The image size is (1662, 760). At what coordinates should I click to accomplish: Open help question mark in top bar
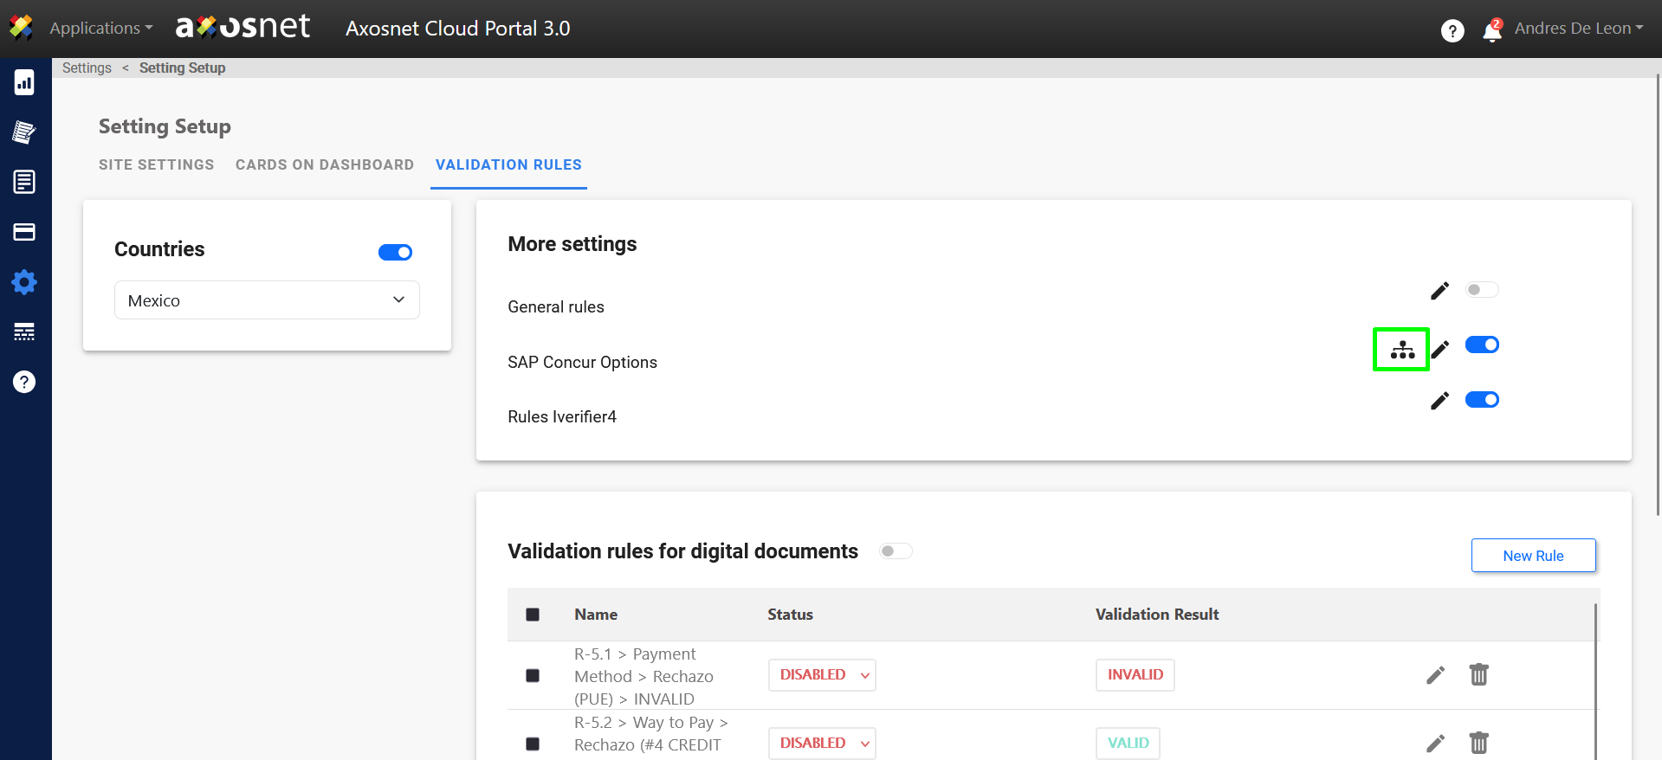click(1452, 31)
